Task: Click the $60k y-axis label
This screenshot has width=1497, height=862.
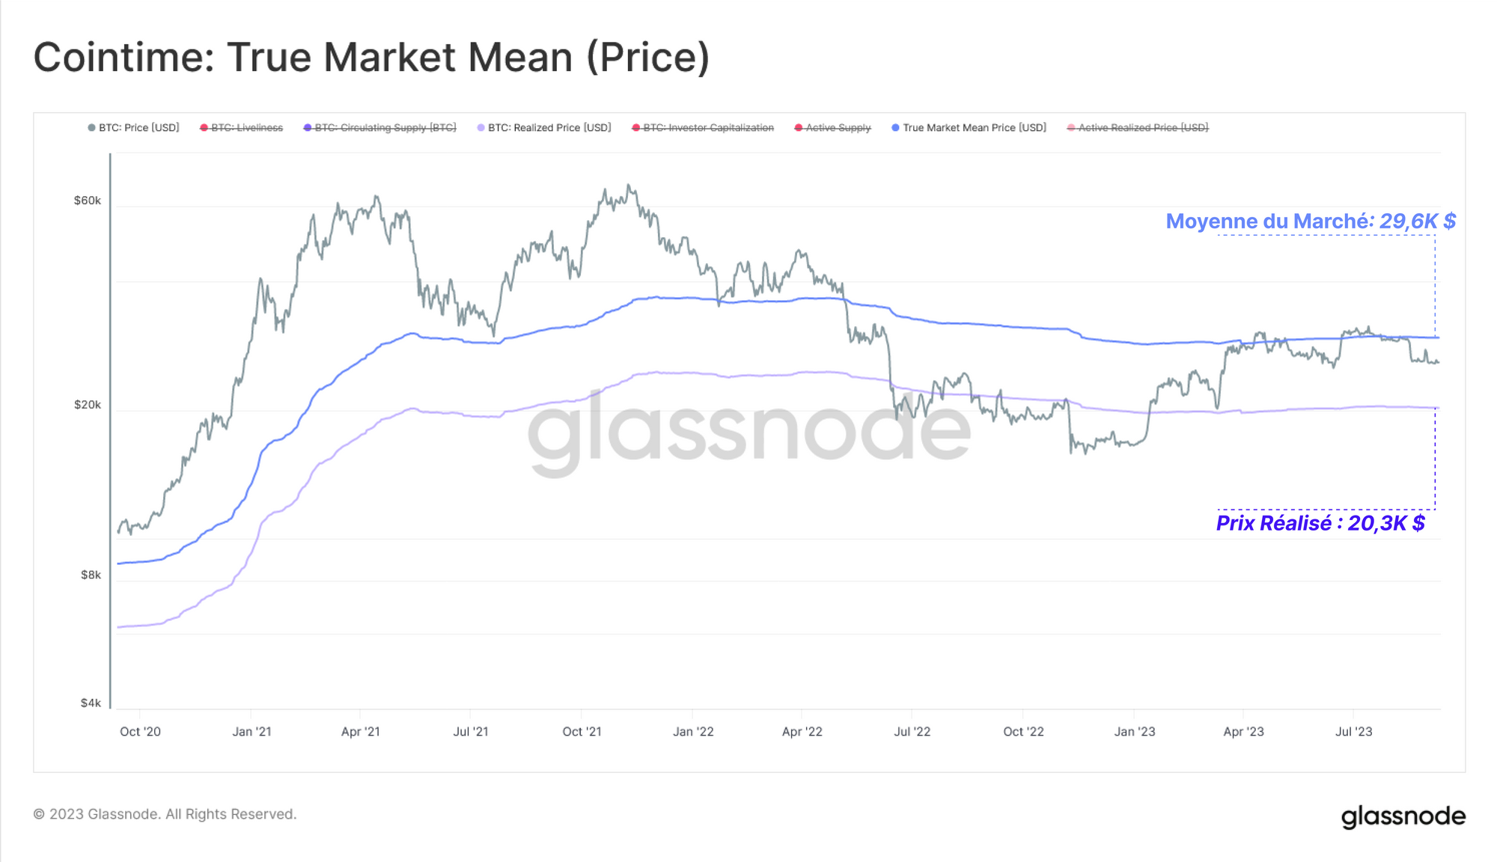Action: (88, 201)
